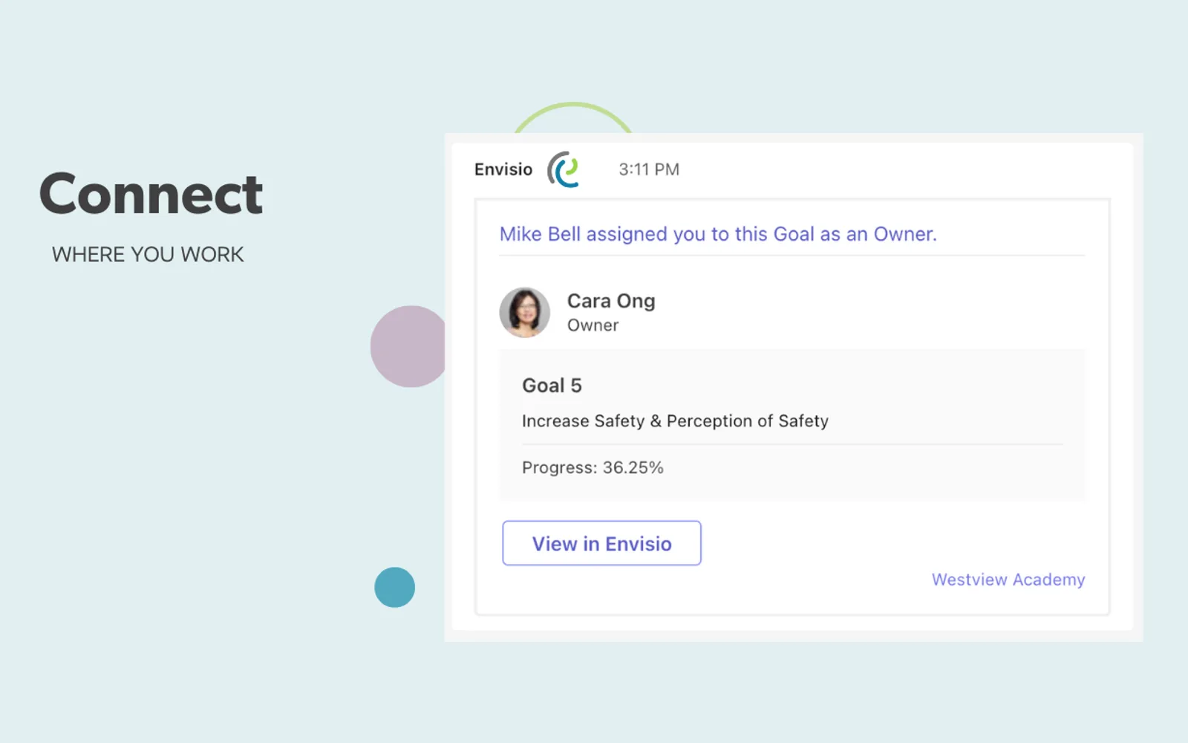
Task: Open the Westview Academy link
Action: point(1008,580)
